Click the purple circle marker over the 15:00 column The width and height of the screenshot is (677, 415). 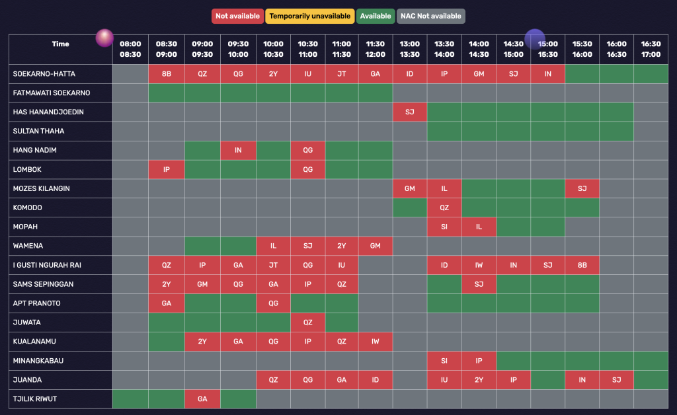coord(535,39)
